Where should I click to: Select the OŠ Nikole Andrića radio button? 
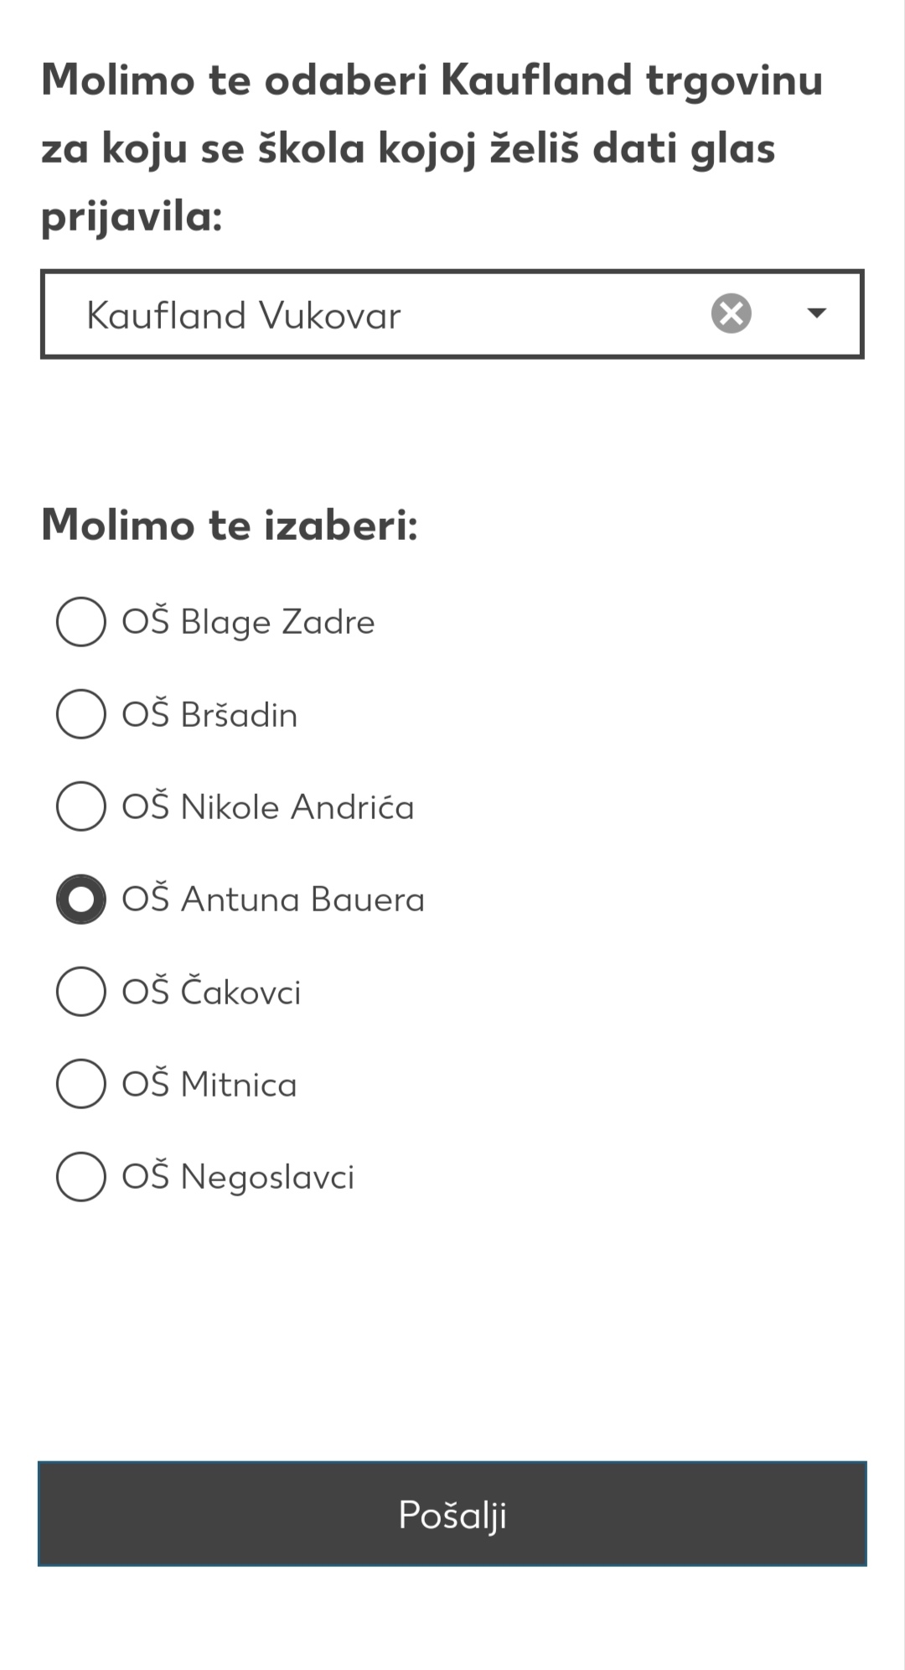point(81,806)
